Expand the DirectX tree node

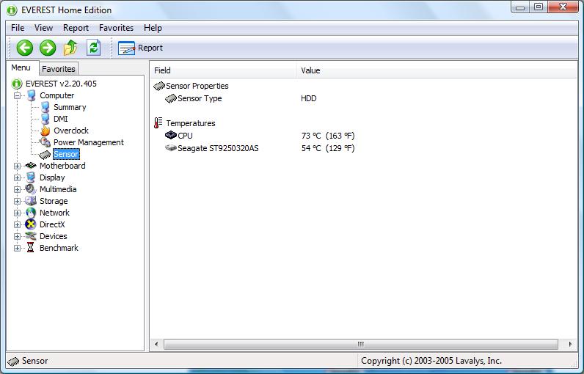[17, 225]
